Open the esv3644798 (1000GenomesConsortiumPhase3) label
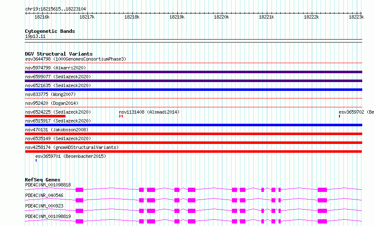The width and height of the screenshot is (374, 226). [x=76, y=59]
